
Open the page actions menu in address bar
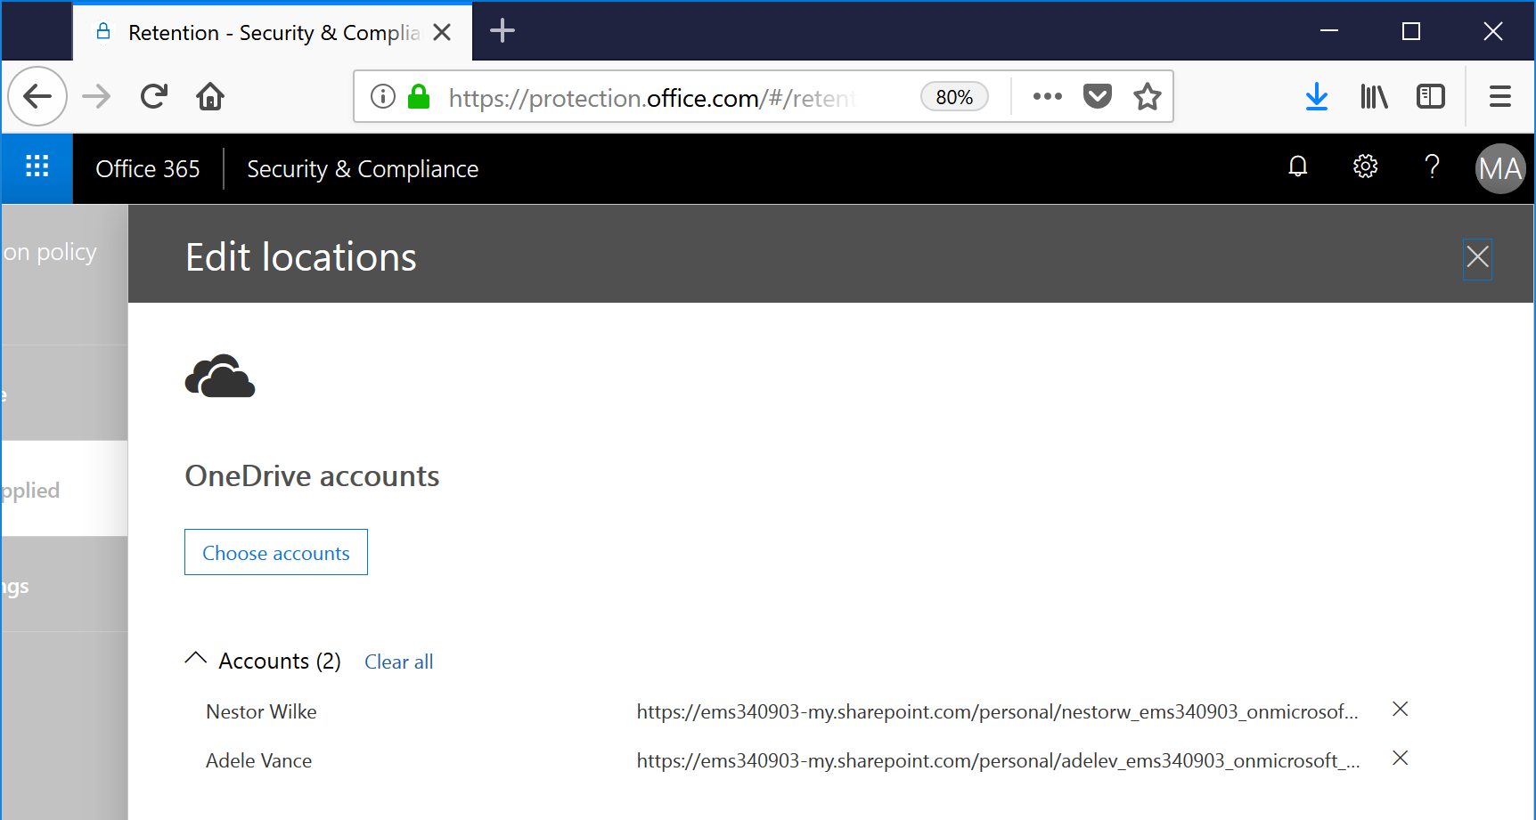1047,96
